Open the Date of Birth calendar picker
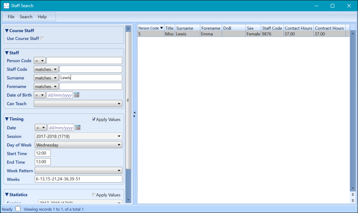358x213 pixels. click(76, 95)
